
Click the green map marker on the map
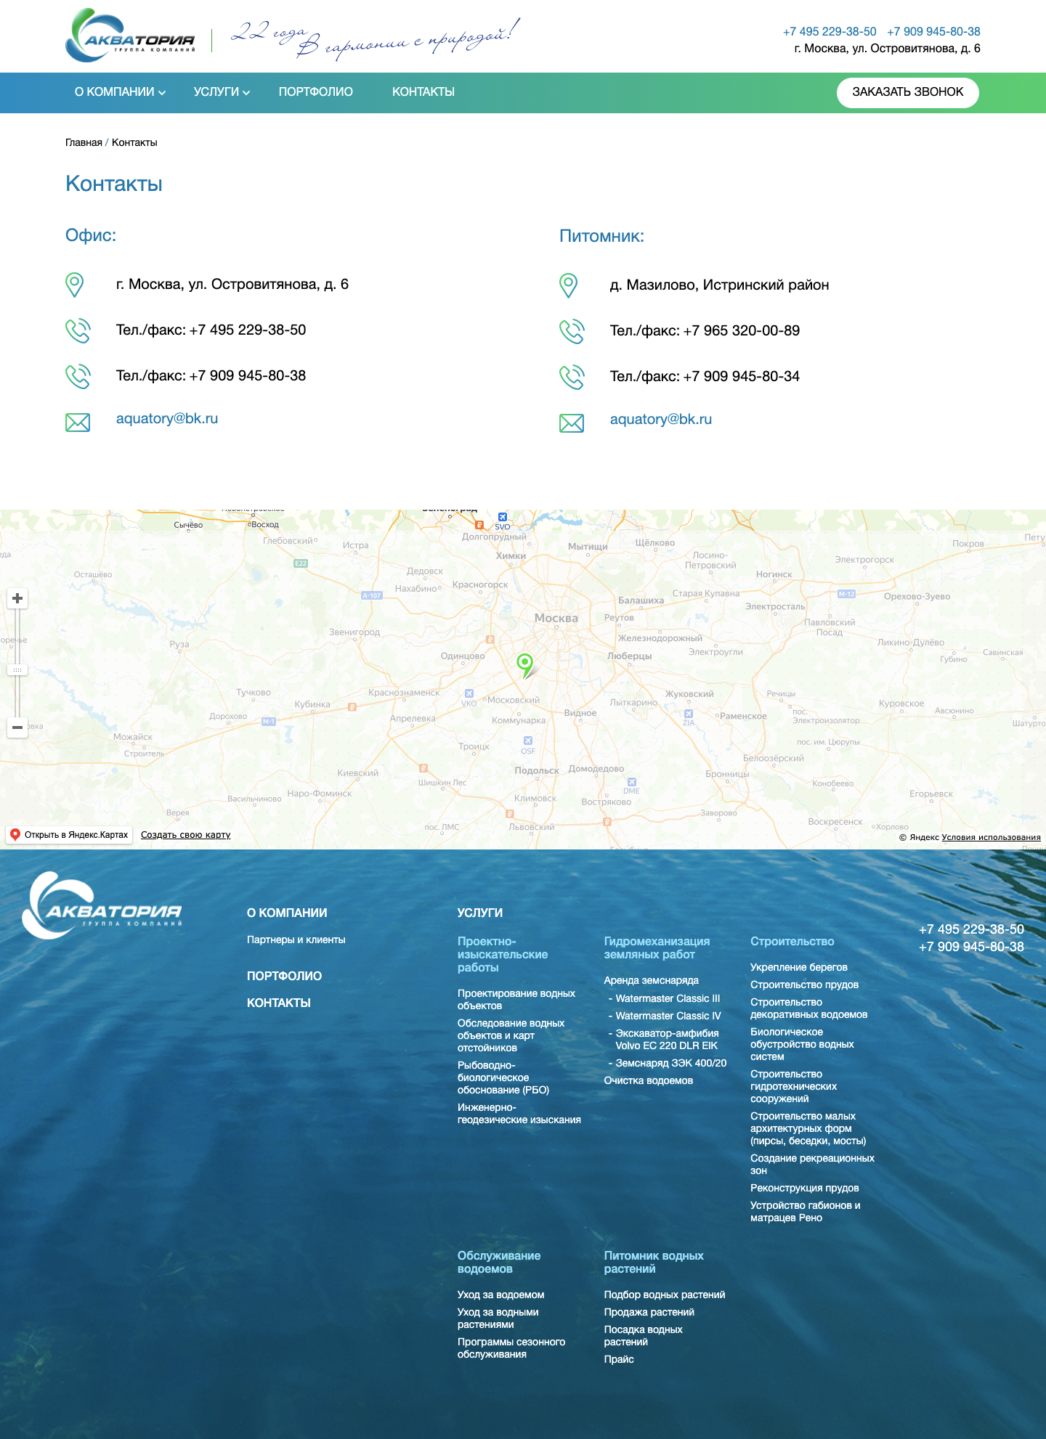(x=524, y=664)
